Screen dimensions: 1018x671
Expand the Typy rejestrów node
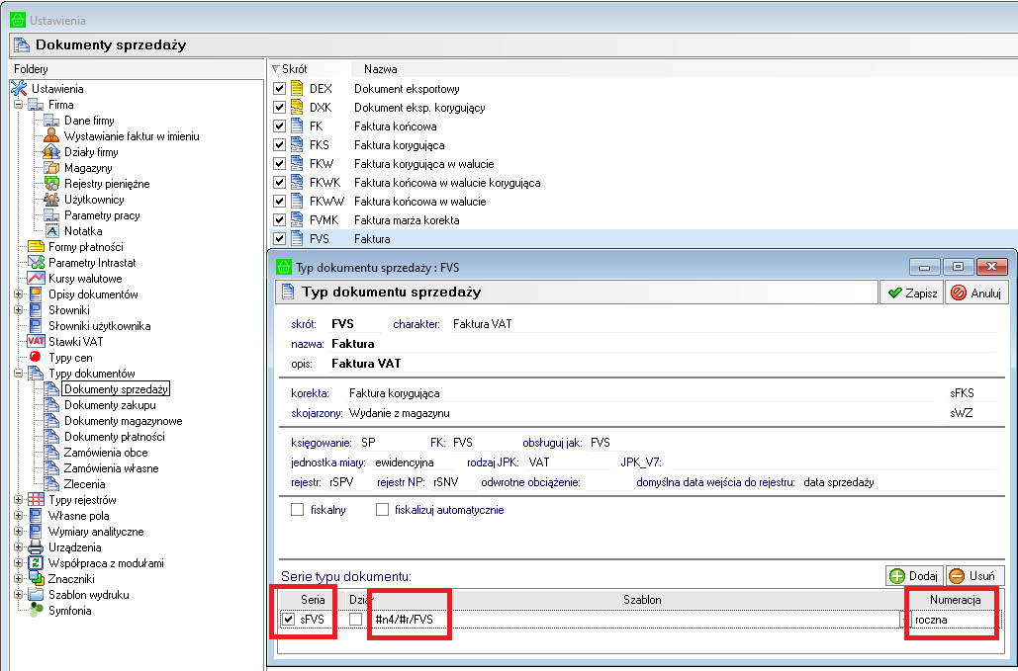19,500
